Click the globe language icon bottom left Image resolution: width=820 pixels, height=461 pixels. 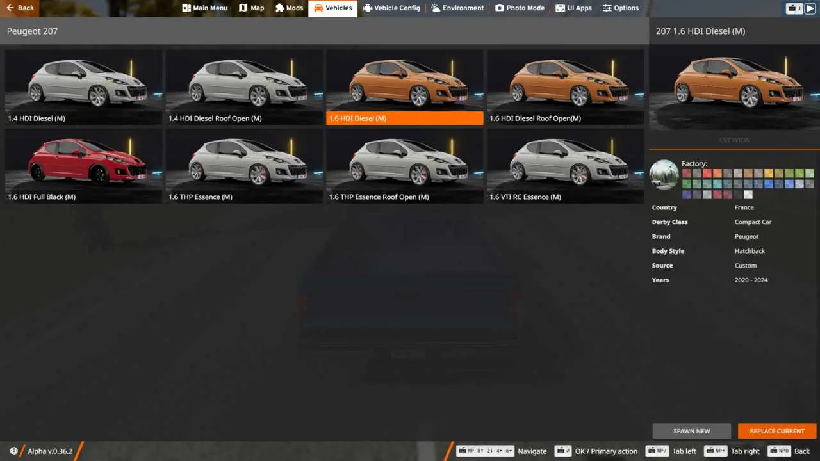point(14,451)
